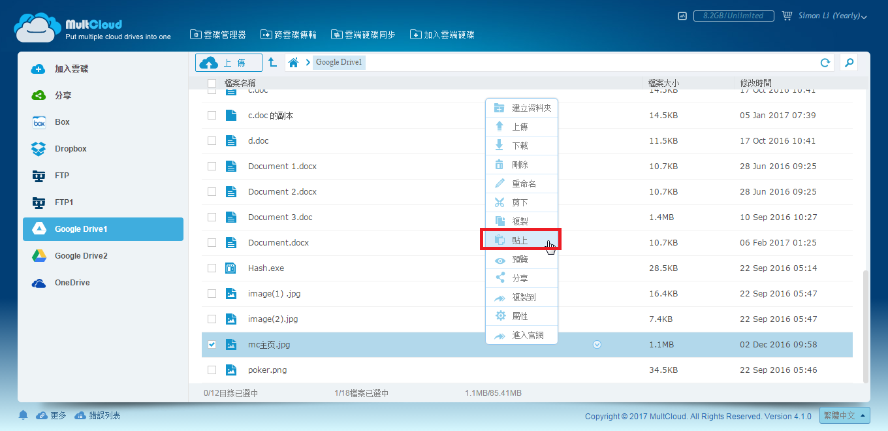Click the FTP1 drive icon
This screenshot has width=888, height=431.
(x=39, y=202)
